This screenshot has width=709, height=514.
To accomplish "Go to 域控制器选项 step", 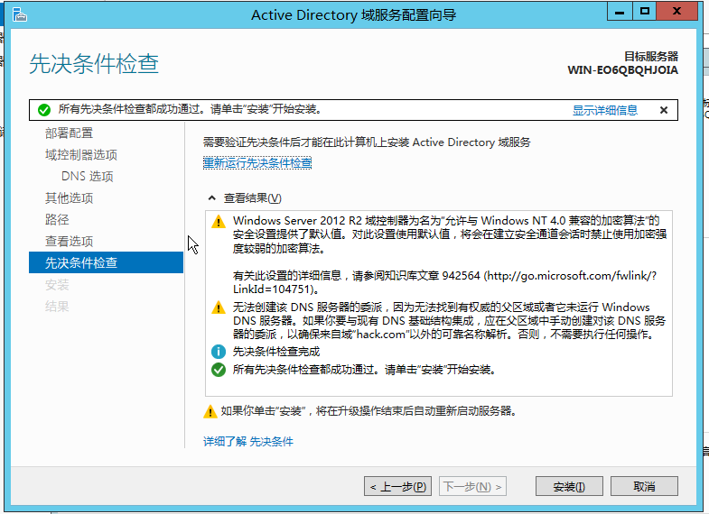I will [81, 155].
